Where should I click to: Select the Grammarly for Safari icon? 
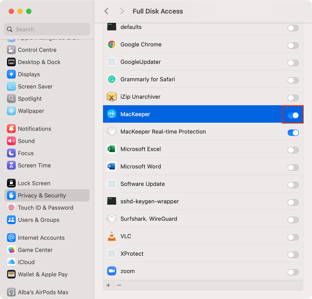(x=112, y=79)
